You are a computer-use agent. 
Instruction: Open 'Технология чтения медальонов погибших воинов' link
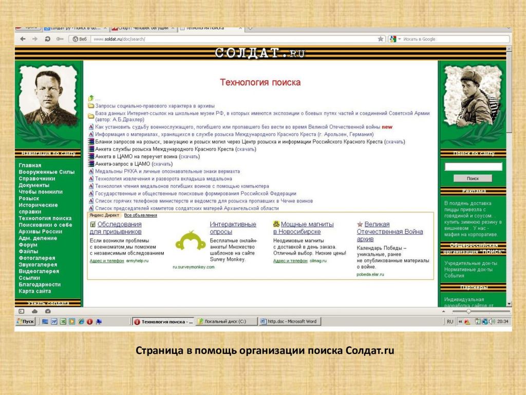(182, 186)
